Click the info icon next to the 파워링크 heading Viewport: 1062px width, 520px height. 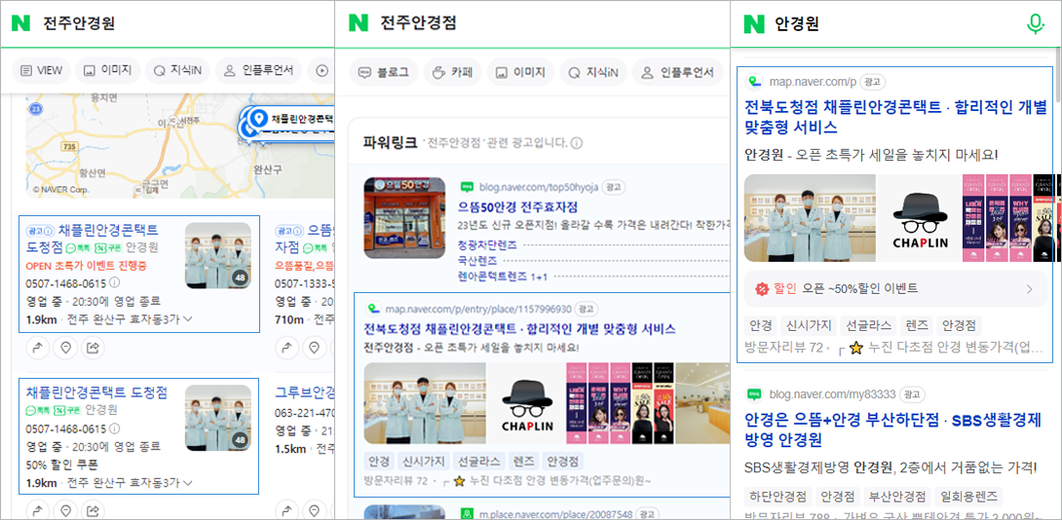[577, 143]
